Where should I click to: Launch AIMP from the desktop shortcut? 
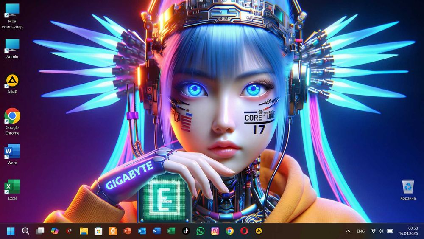(x=12, y=84)
